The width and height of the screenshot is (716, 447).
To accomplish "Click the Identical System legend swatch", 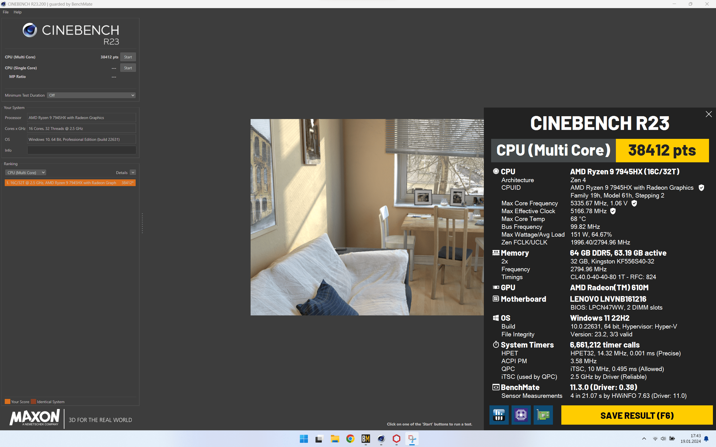I will point(34,401).
